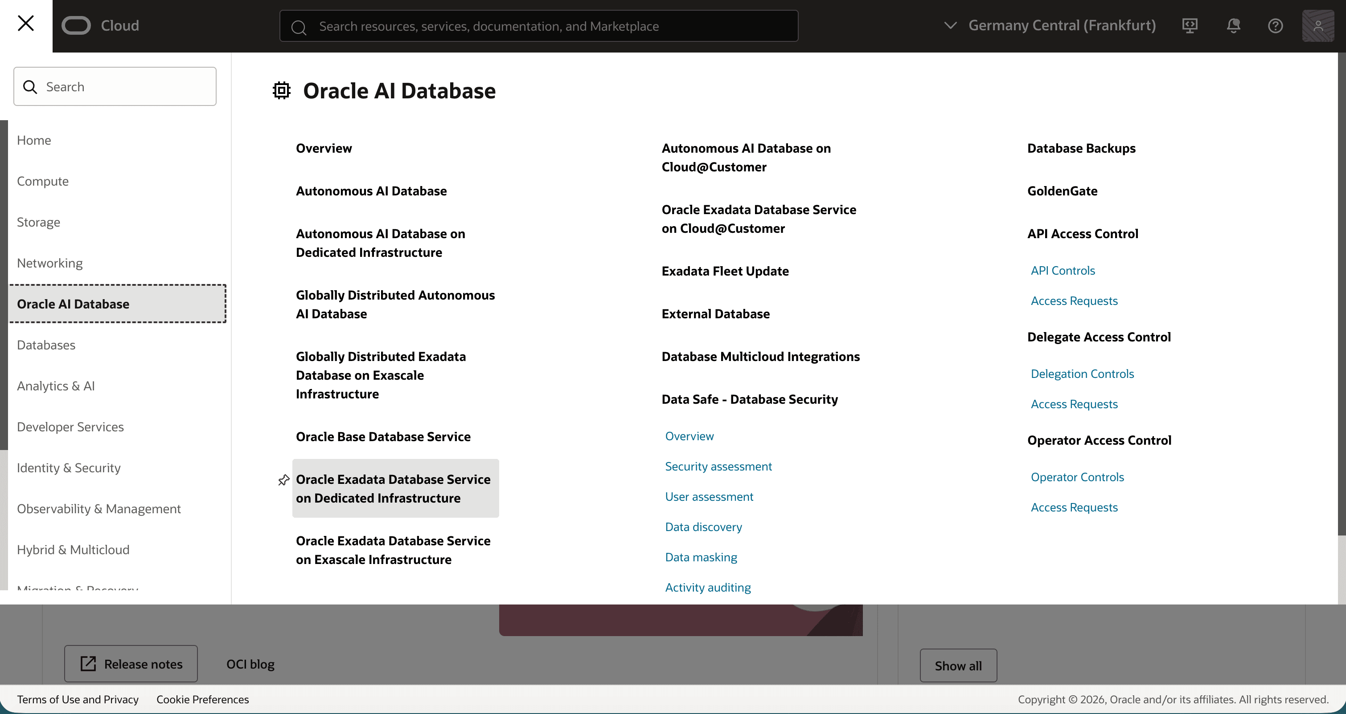This screenshot has width=1346, height=714.
Task: Open Data Safe - Database Security
Action: pyautogui.click(x=750, y=400)
